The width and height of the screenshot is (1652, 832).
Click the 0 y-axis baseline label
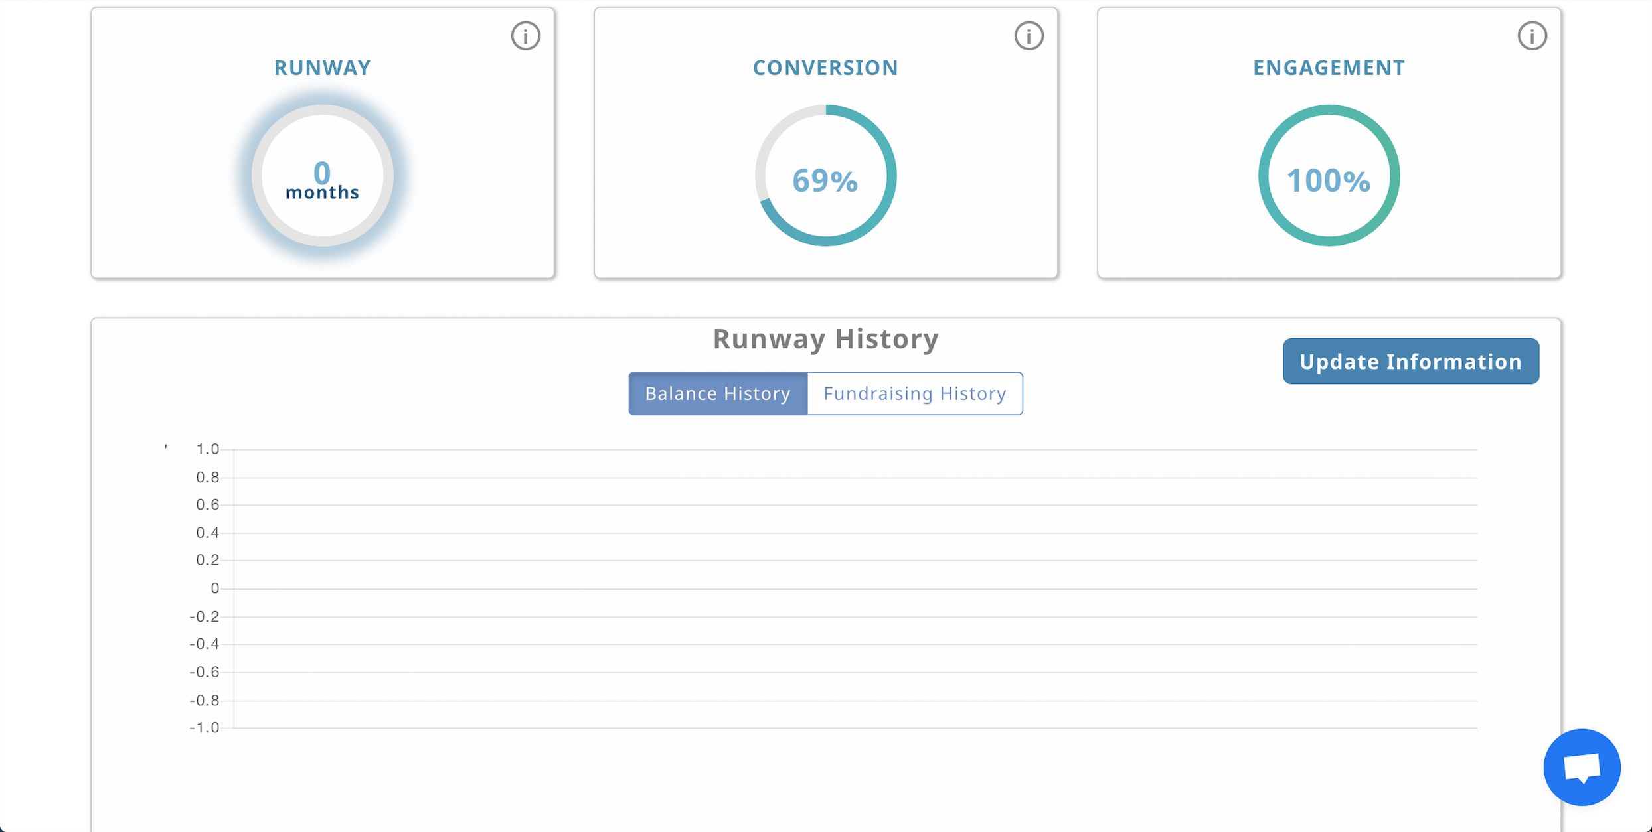click(x=214, y=589)
